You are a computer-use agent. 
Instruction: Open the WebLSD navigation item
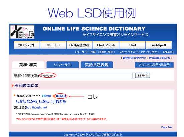click(x=53, y=45)
